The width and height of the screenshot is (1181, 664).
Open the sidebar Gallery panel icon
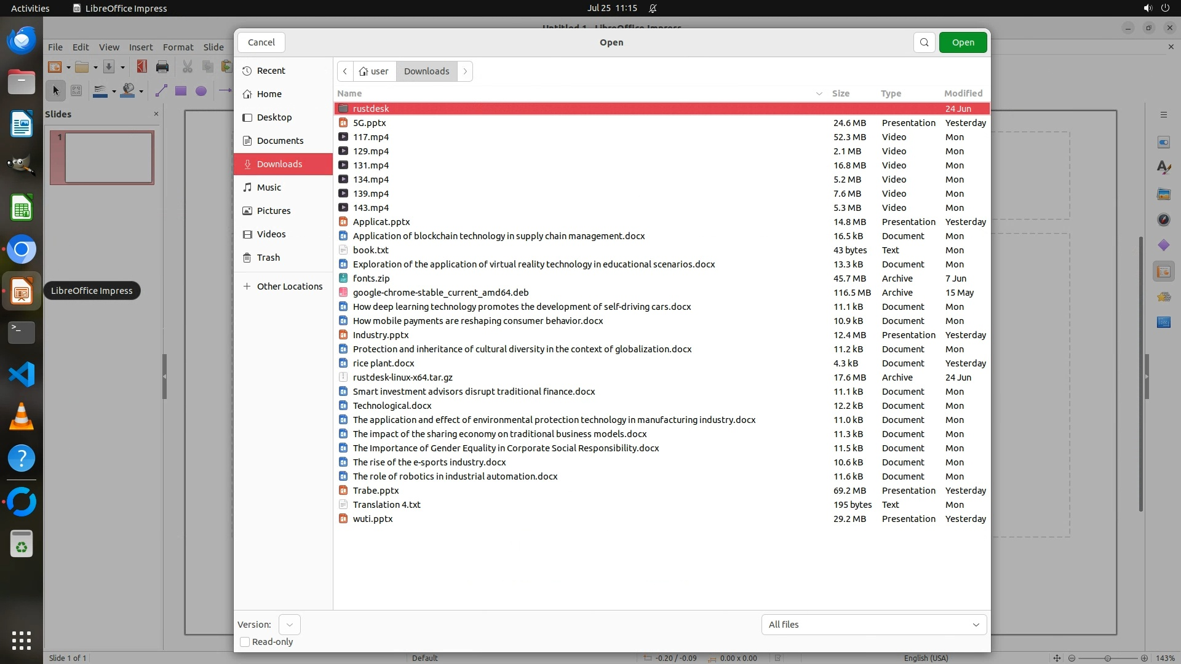coord(1163,194)
